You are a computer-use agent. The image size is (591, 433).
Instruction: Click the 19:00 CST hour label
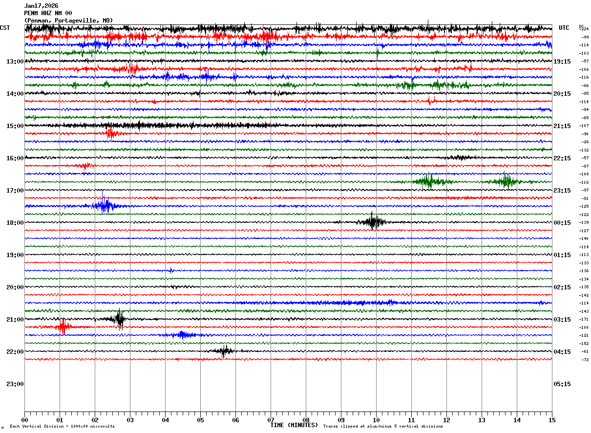pyautogui.click(x=15, y=255)
